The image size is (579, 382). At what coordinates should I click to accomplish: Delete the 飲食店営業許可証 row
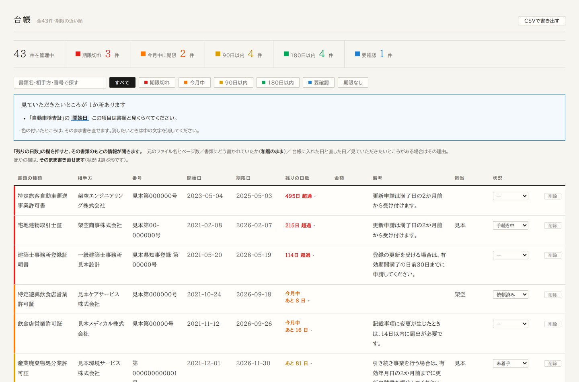553,324
